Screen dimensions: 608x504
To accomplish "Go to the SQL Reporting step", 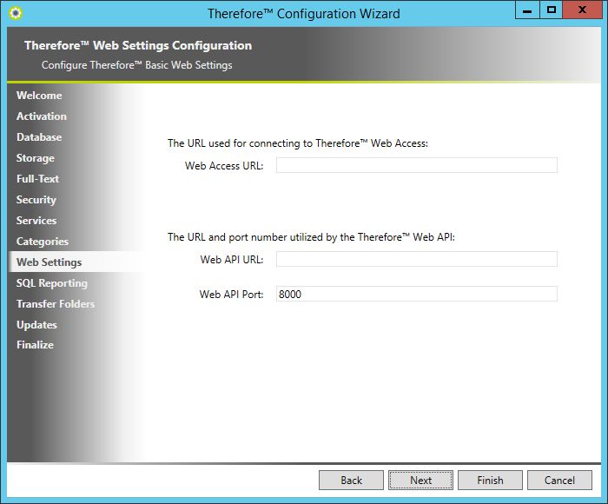I will pyautogui.click(x=52, y=283).
